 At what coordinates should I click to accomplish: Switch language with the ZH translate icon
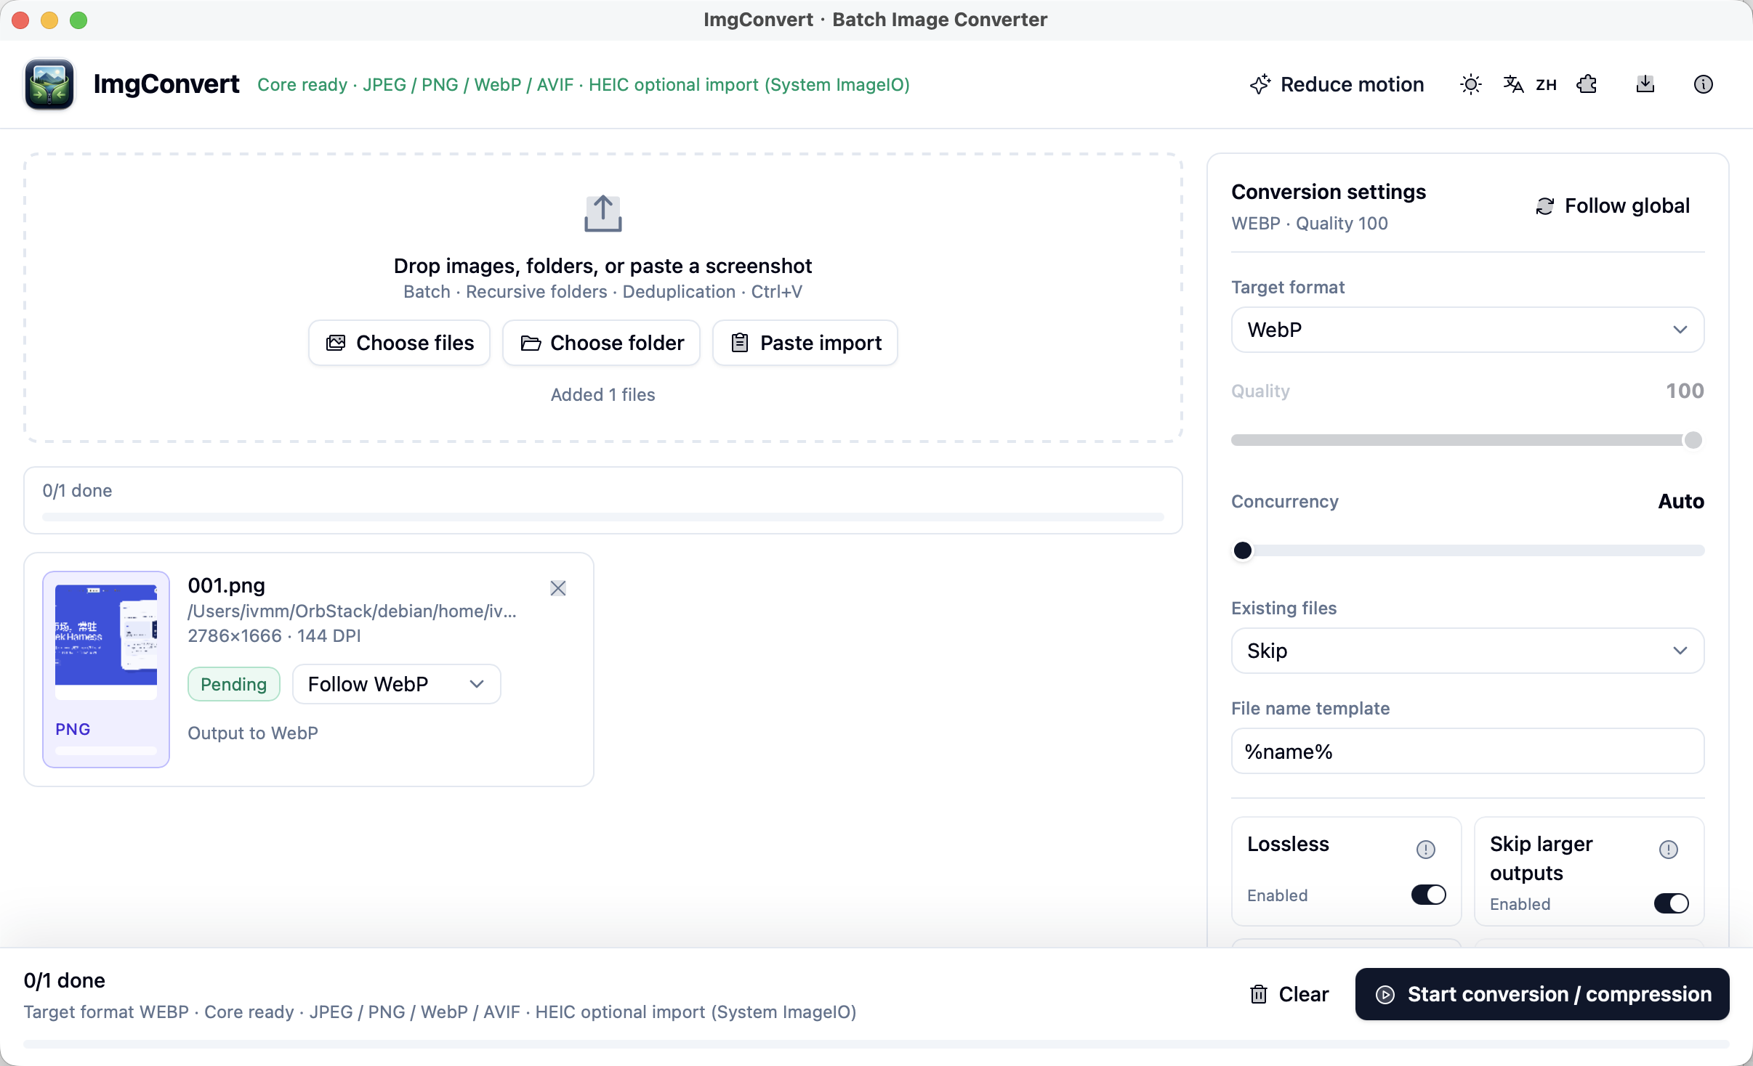(x=1529, y=84)
